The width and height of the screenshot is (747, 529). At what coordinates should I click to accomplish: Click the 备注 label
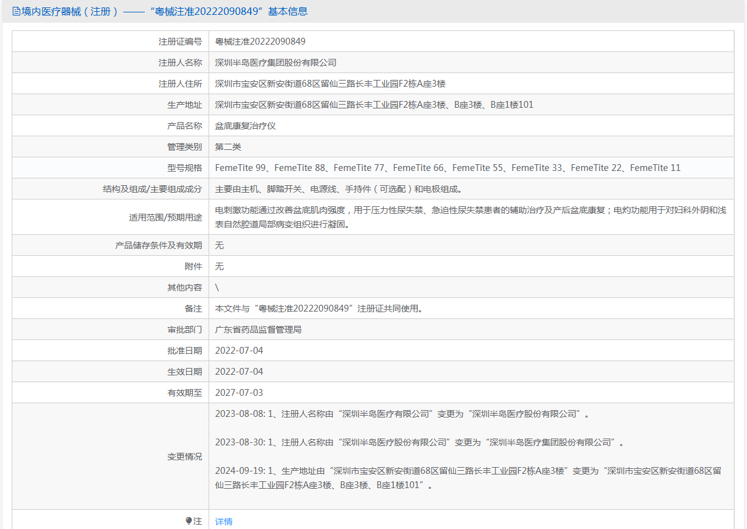coord(193,308)
